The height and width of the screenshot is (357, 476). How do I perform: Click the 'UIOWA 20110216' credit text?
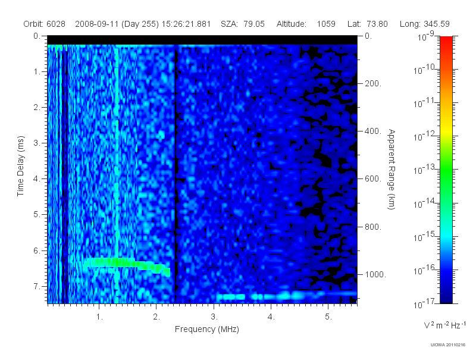[x=448, y=345]
